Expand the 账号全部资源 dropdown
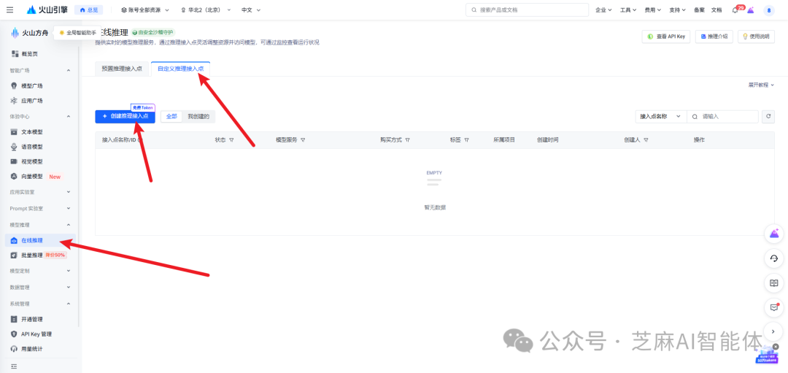Screen dimensions: 788x373 145,9
